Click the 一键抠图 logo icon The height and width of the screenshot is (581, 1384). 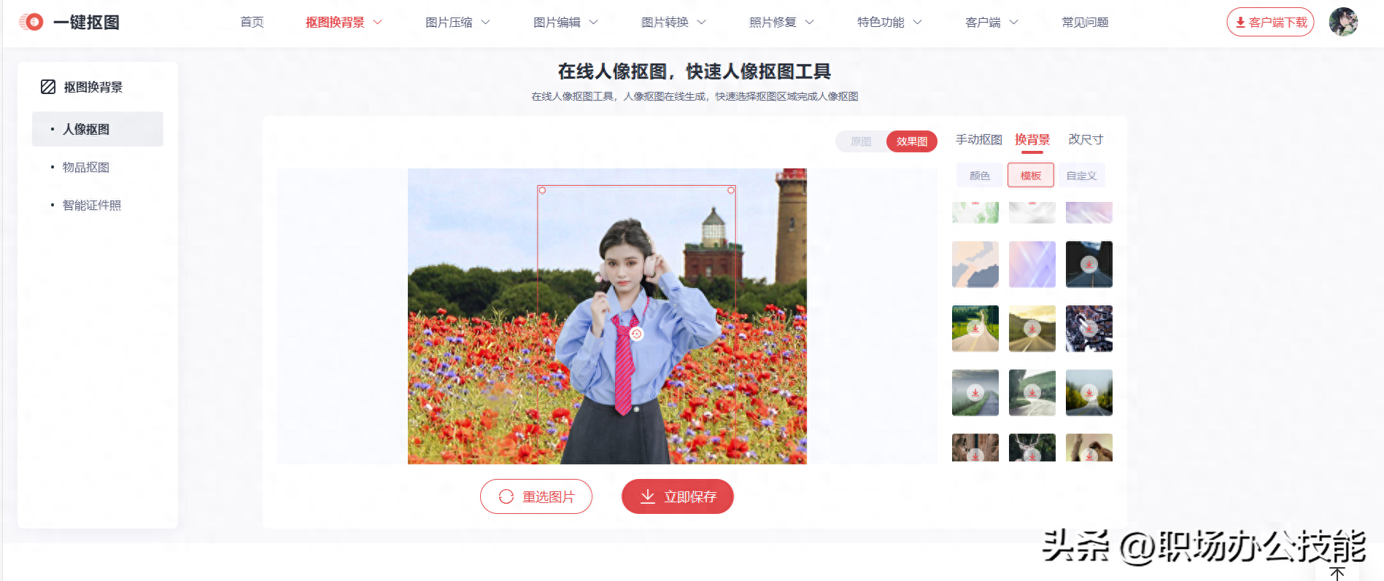tap(31, 22)
